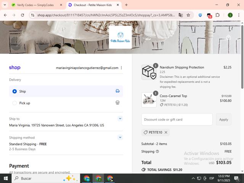This screenshot has height=183, width=244.
Task: Click the Coco-Caramel Top product image
Action: (149, 100)
